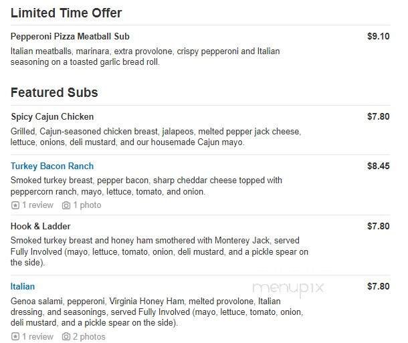Click the Hook & Ladder $7.80 price
This screenshot has width=408, height=343.
(x=379, y=227)
